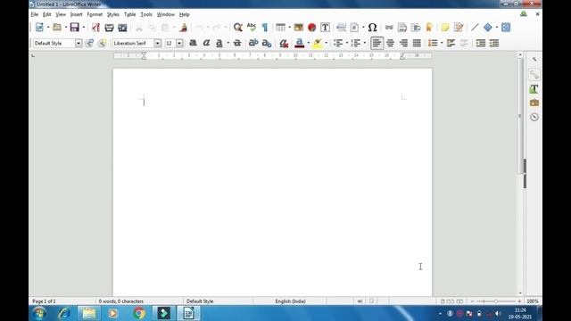Toggle Strikethrough formatting
Screen dimensions: 571x321
point(237,43)
